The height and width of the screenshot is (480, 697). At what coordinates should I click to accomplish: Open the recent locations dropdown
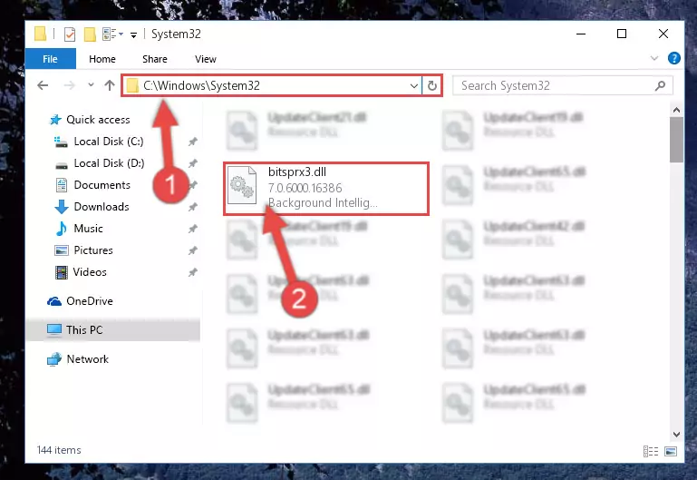point(91,84)
